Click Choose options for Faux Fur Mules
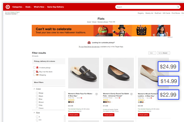 pyautogui.click(x=74, y=115)
